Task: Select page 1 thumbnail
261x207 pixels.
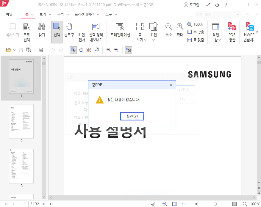Action: coord(21,76)
